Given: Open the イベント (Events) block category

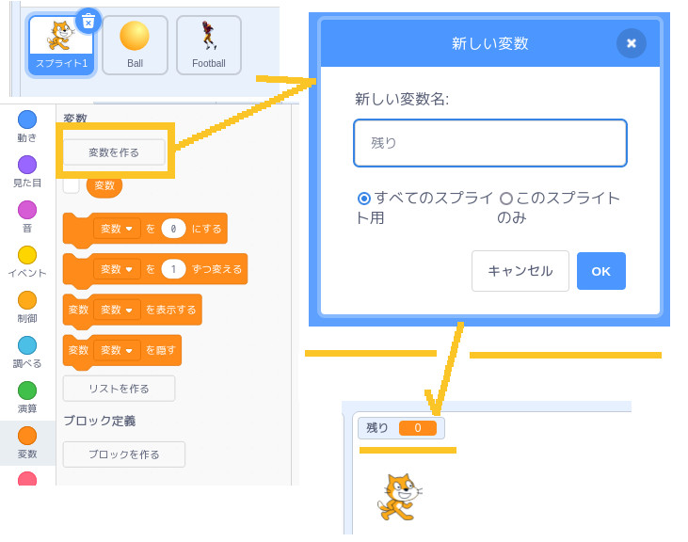Looking at the screenshot, I should (x=26, y=263).
